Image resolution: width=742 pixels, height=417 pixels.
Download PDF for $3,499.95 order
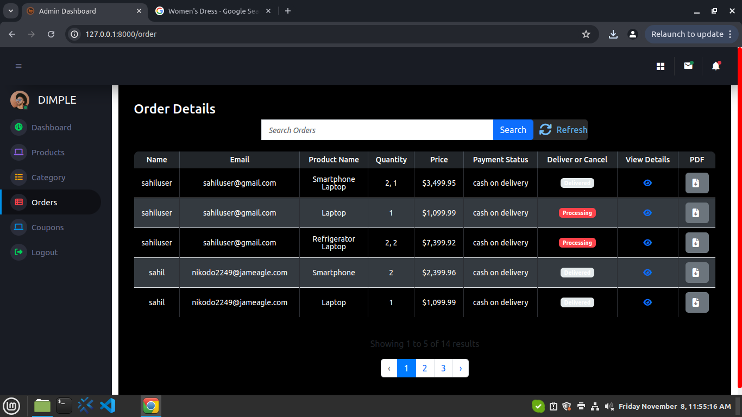point(697,183)
